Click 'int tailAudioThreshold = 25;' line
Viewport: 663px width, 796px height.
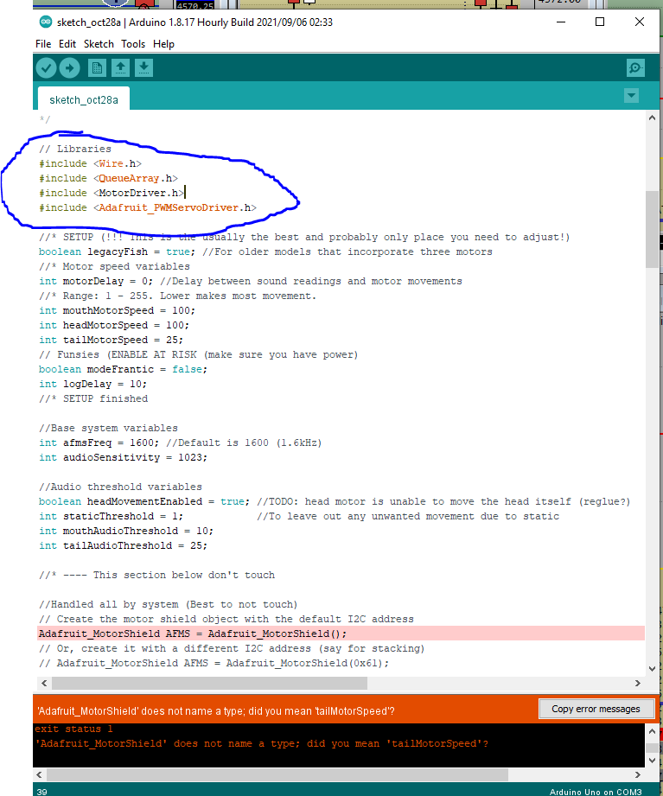click(x=123, y=545)
